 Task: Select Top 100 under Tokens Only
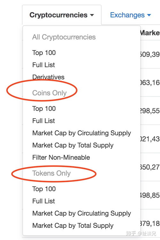pyautogui.click(x=44, y=189)
